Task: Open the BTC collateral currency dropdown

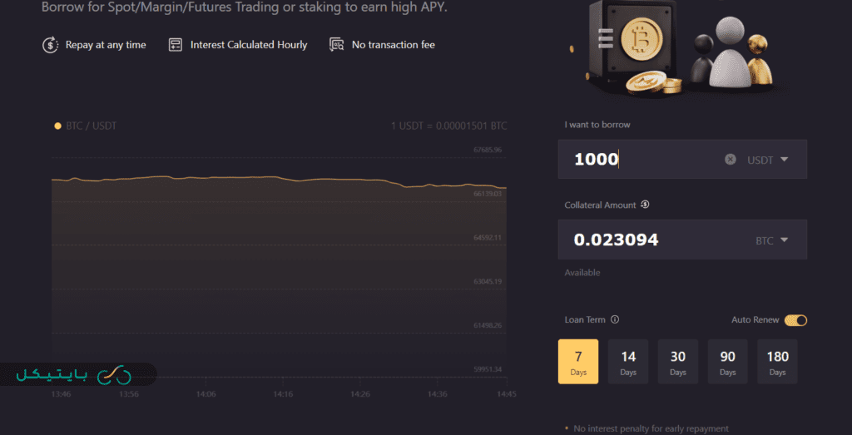Action: [770, 240]
